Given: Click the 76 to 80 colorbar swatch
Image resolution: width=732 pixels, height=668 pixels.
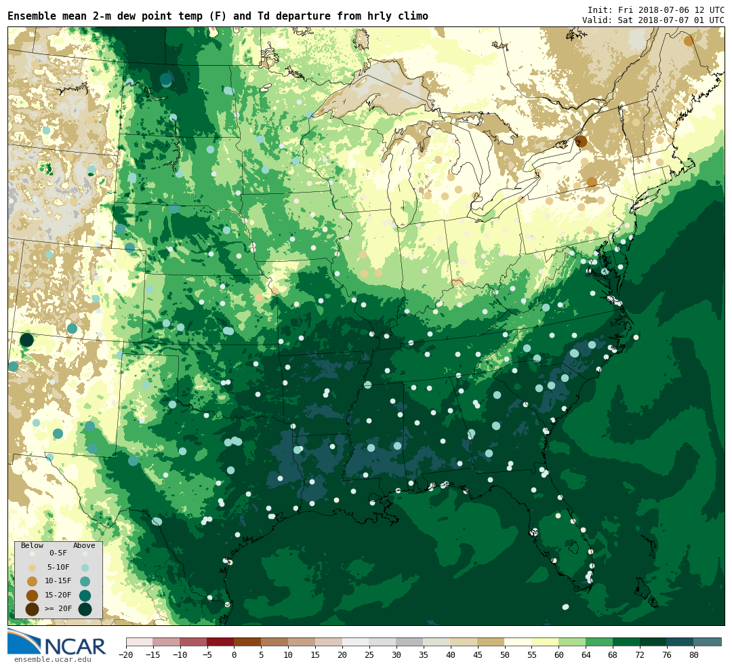Looking at the screenshot, I should (680, 642).
